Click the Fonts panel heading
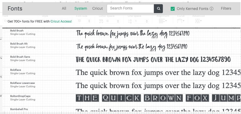The width and height of the screenshot is (241, 114). tap(15, 8)
